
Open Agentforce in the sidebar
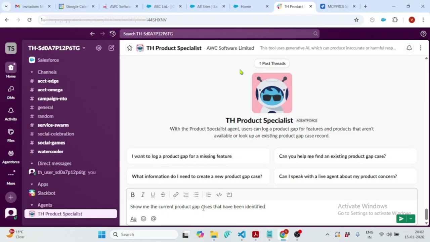tap(11, 156)
